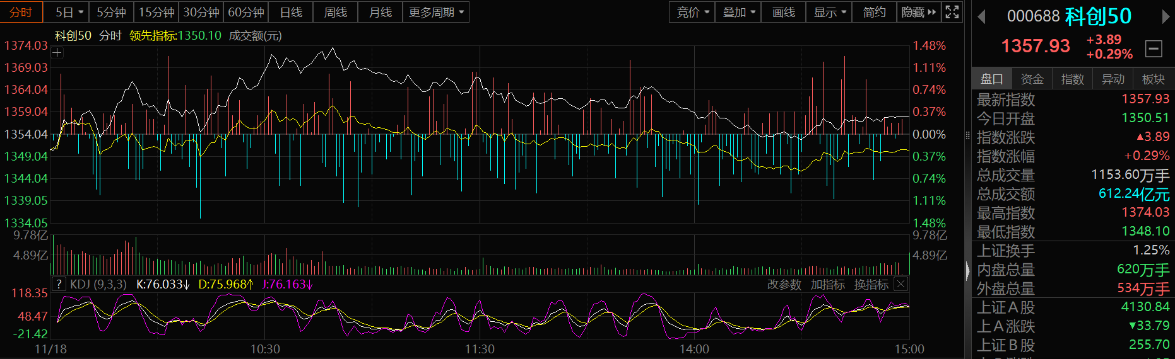Switch to the 日线 daily chart tab
This screenshot has width=1175, height=359.
pyautogui.click(x=291, y=12)
